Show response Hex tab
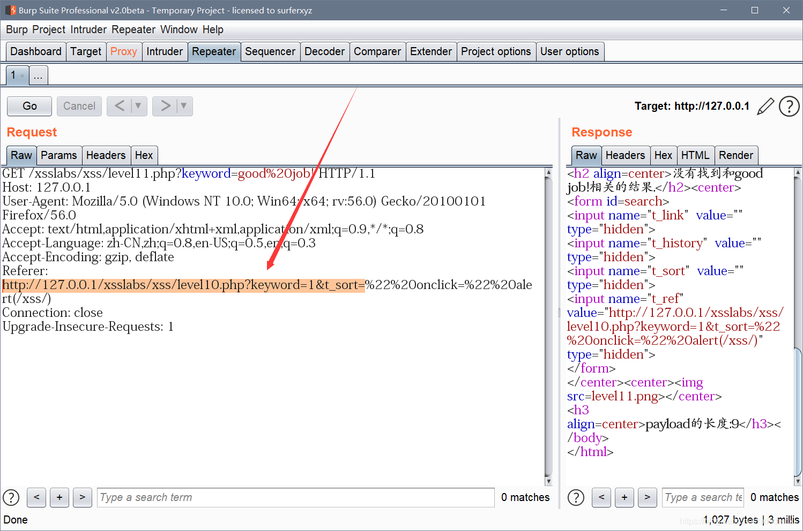 663,155
